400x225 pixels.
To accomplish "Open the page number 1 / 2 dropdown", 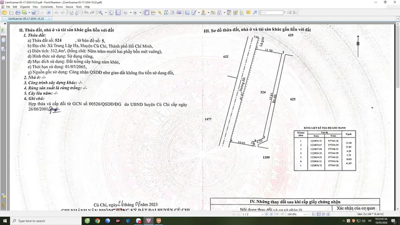I will [262, 214].
